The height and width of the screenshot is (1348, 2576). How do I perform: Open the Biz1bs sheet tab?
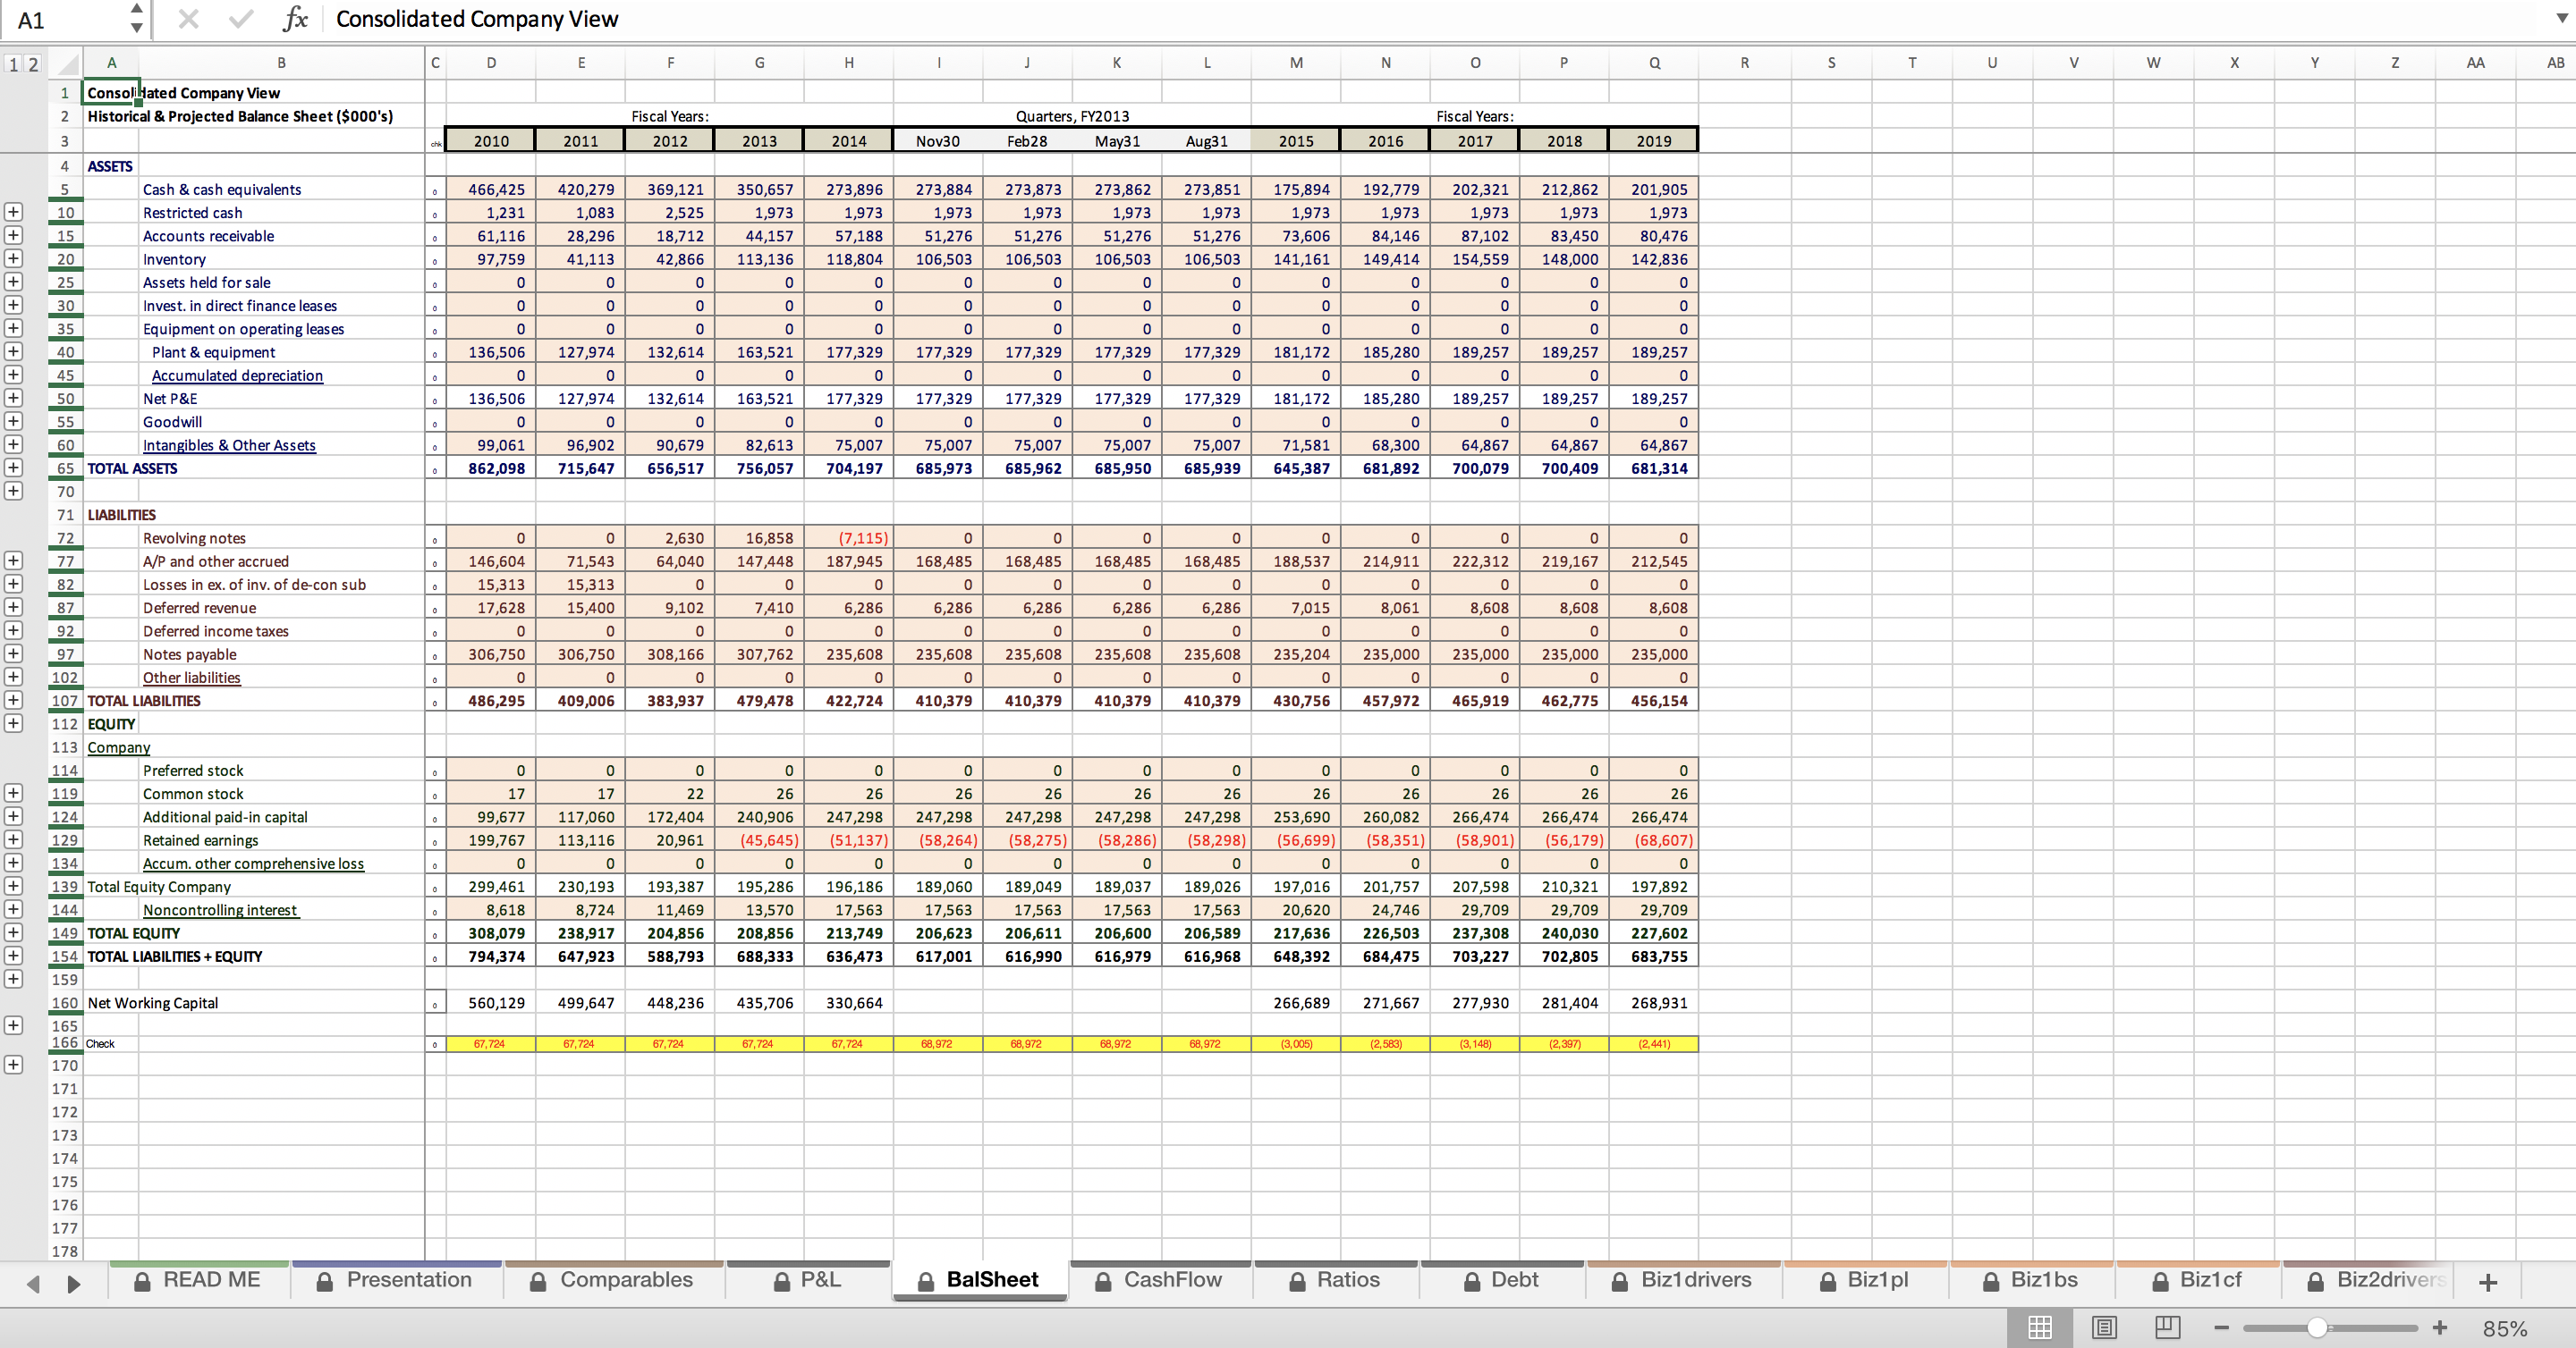click(2031, 1280)
